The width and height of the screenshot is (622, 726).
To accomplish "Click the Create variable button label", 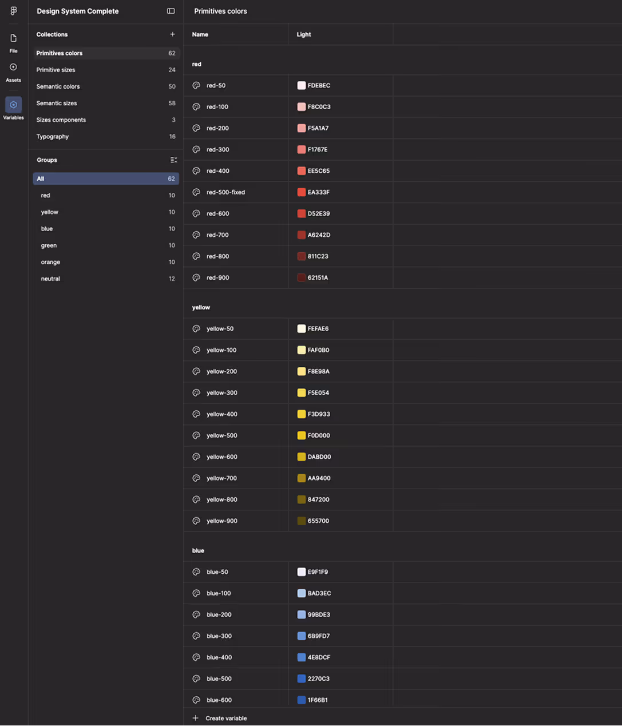I will [226, 718].
